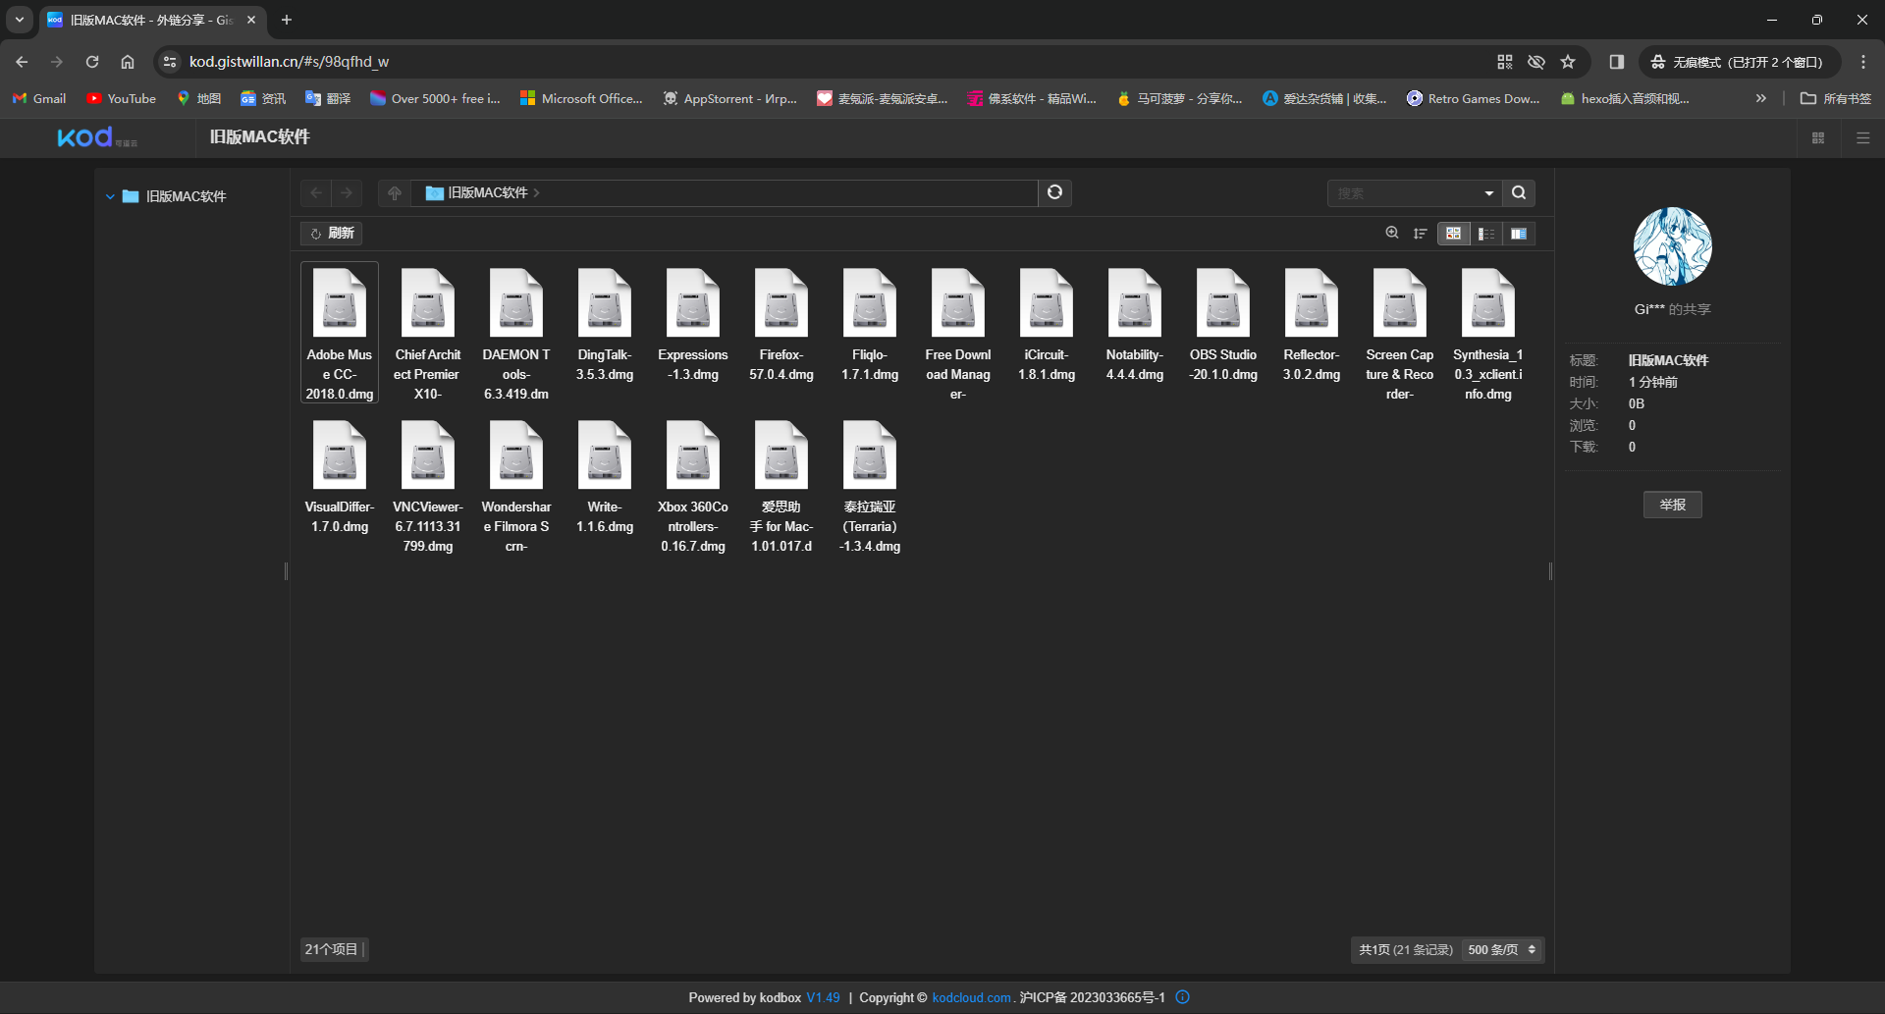
Task: Select the VNCViewer-6.7.1113.31799.dmg file
Action: pos(428,485)
